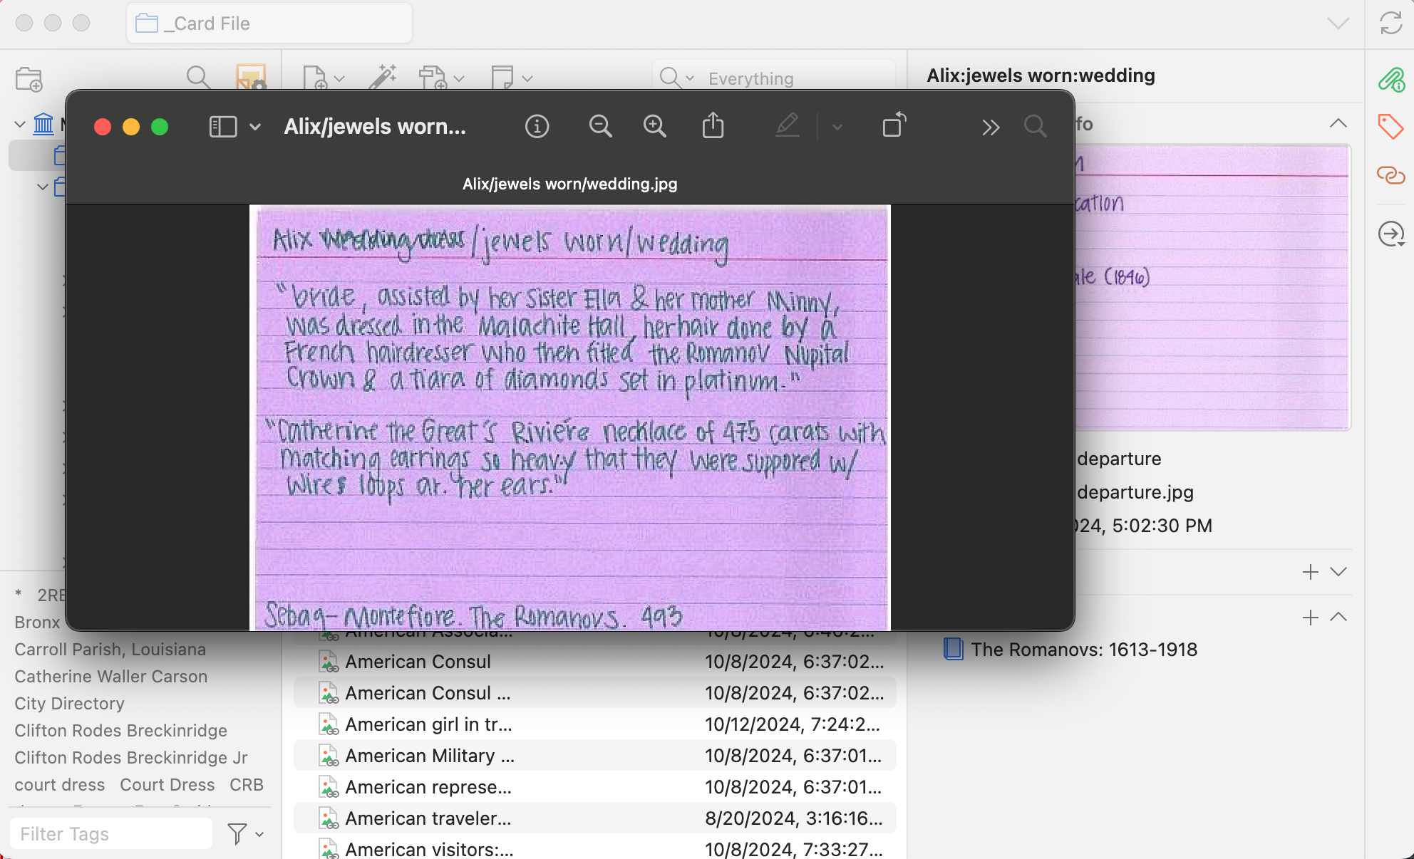Toggle the markup pen tool

pyautogui.click(x=787, y=127)
